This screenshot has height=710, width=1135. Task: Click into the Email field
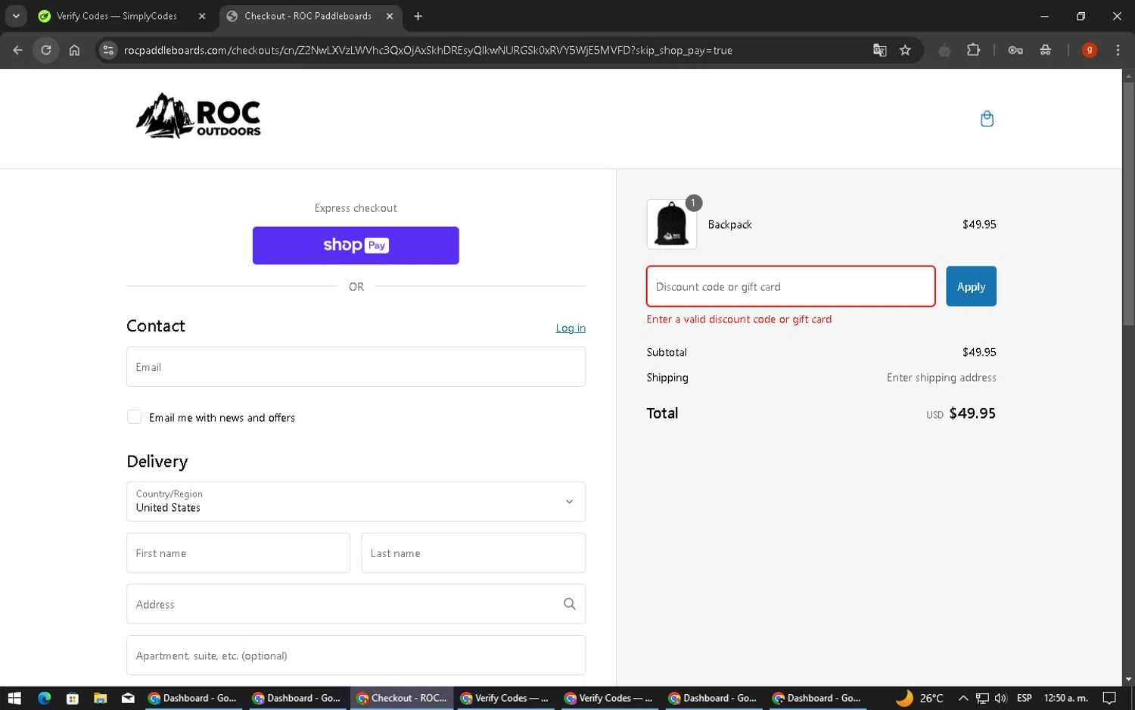[356, 367]
